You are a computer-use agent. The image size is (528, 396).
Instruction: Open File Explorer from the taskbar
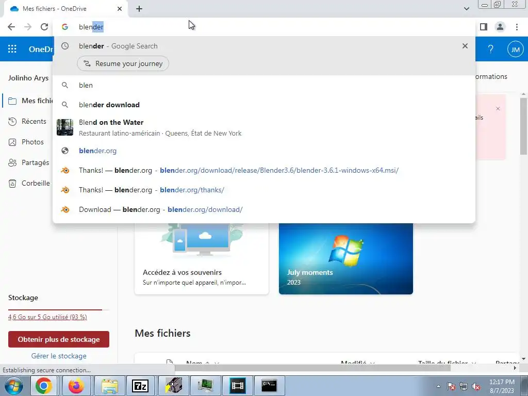110,386
